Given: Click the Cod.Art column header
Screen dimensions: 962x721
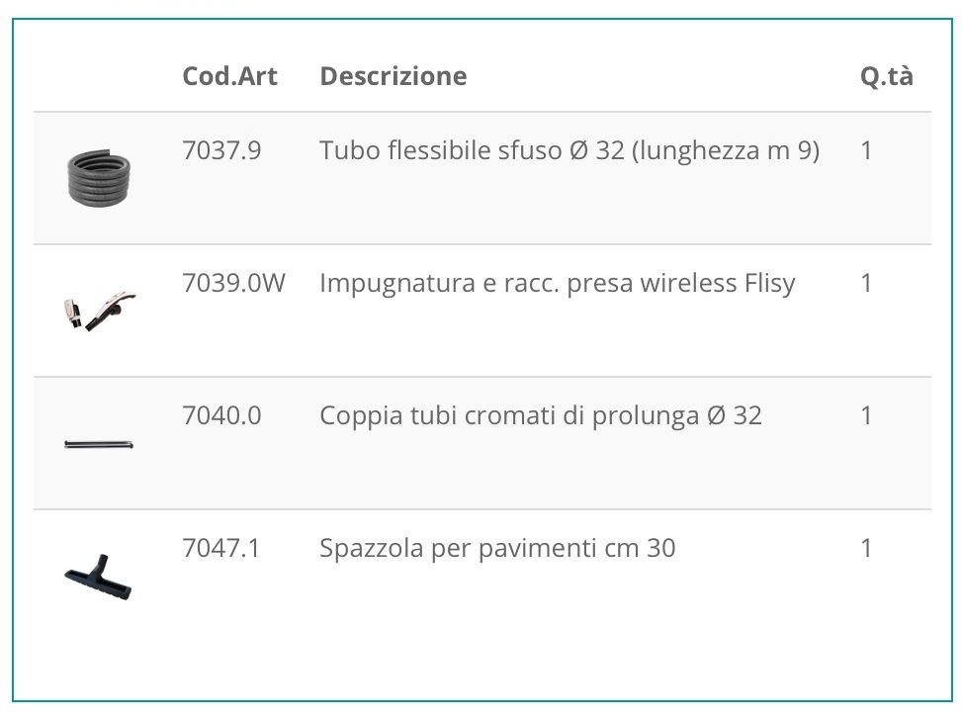Looking at the screenshot, I should 230,76.
